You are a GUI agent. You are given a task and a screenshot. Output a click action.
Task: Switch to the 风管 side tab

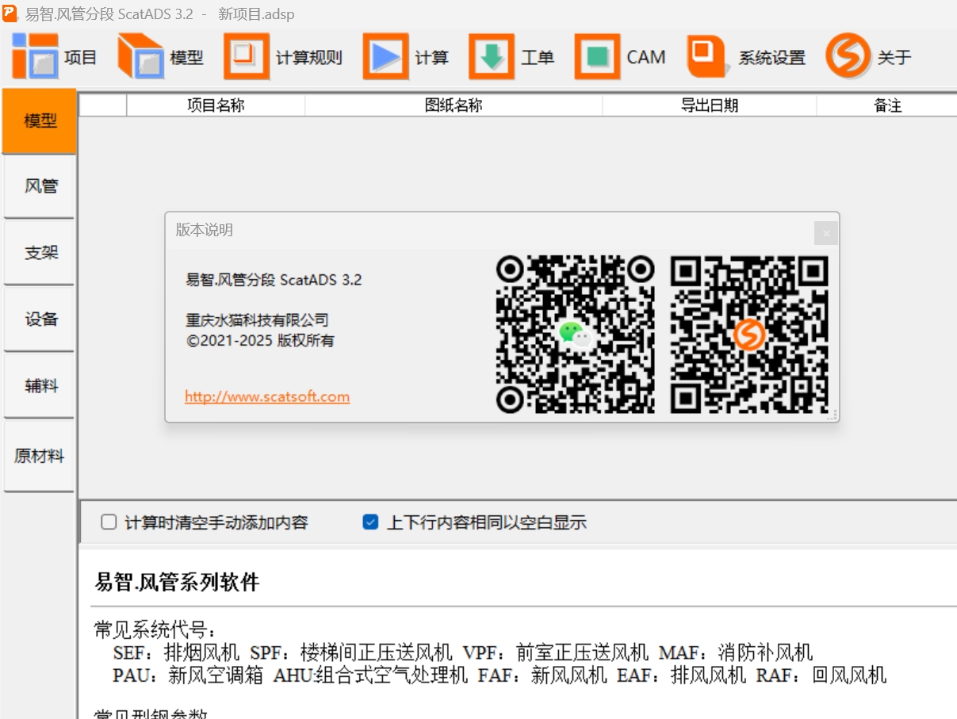[40, 186]
